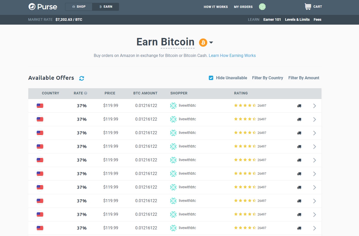Open the third offer via its chevron arrow
Image resolution: width=359 pixels, height=236 pixels.
[x=315, y=133]
